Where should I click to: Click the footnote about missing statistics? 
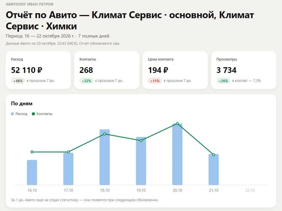point(85,200)
